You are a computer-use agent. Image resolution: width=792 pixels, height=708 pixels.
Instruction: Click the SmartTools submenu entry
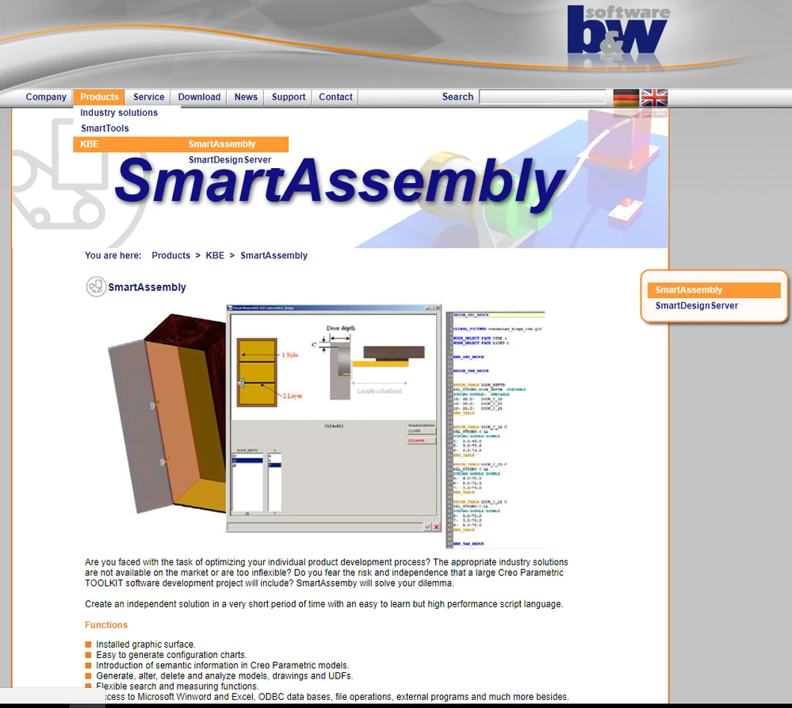click(104, 128)
